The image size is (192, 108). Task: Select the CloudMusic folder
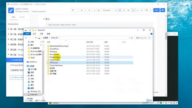[54, 49]
